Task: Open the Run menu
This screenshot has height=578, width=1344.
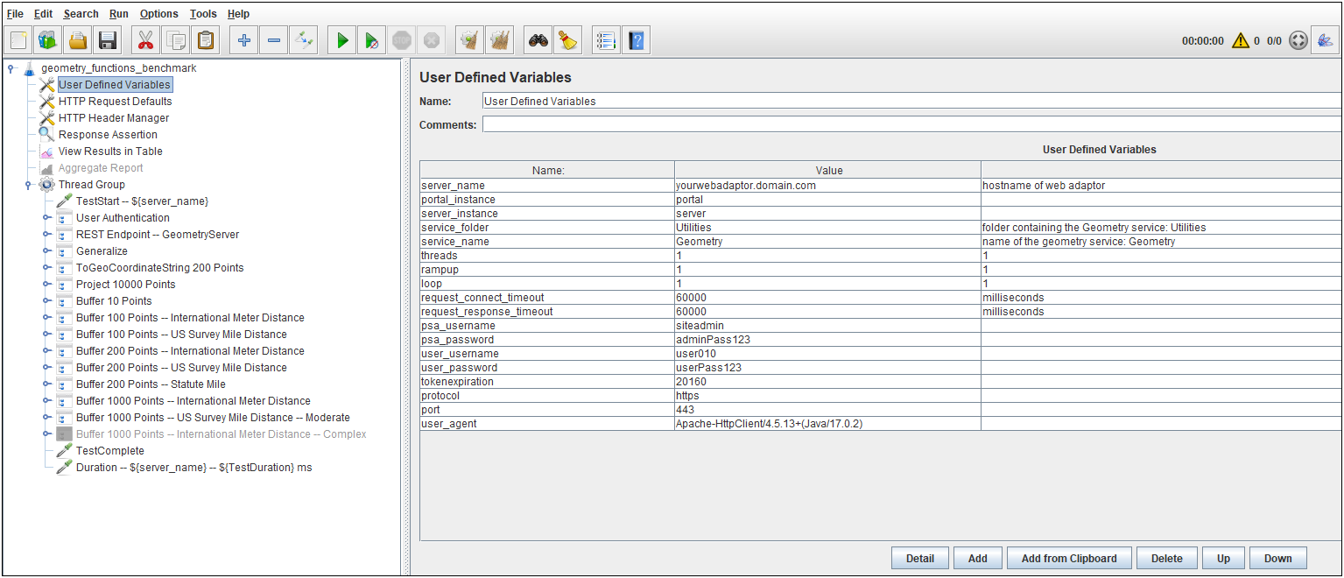Action: [x=119, y=14]
